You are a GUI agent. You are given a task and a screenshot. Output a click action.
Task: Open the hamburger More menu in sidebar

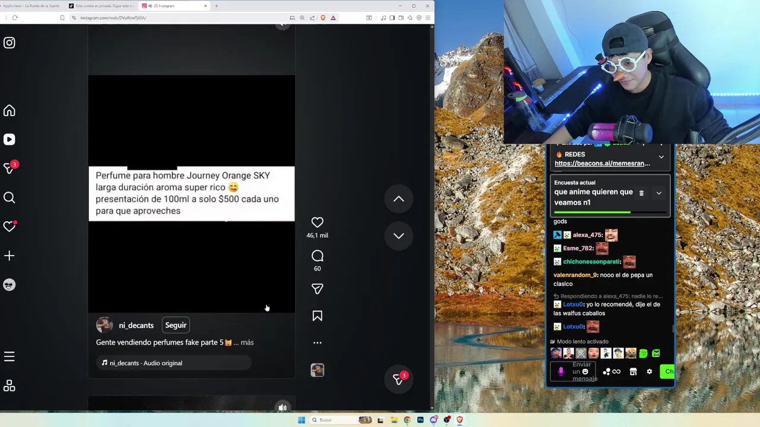click(x=9, y=356)
